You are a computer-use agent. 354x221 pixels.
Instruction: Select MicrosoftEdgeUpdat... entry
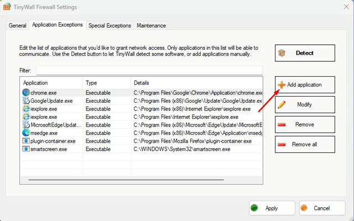tap(55, 125)
